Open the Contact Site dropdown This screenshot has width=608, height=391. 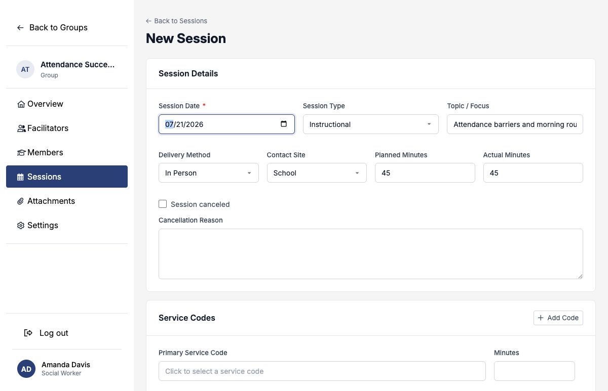317,172
